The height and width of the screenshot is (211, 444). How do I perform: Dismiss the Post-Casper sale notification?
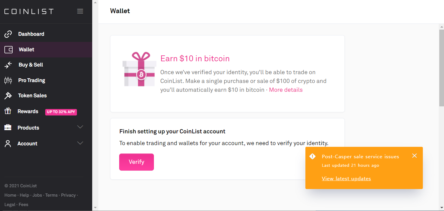click(414, 156)
